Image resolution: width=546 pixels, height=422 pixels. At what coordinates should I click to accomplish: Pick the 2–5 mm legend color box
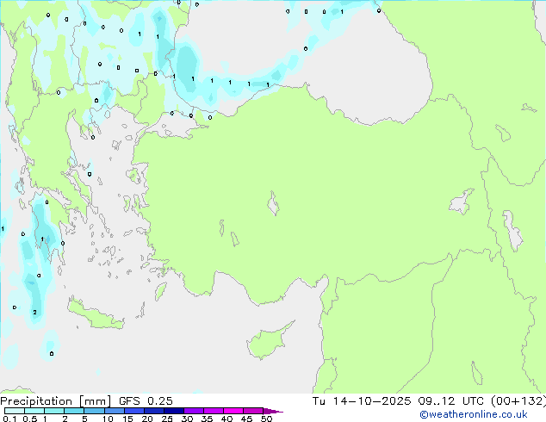tap(74, 411)
